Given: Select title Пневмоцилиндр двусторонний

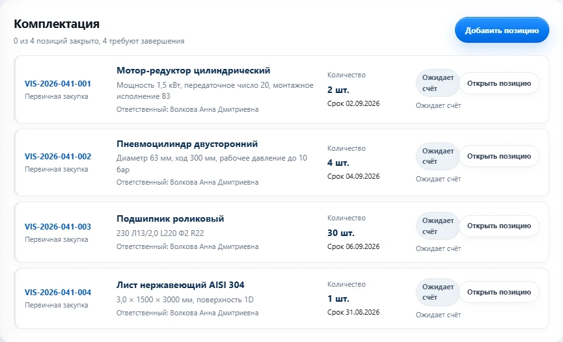Looking at the screenshot, I should [187, 144].
